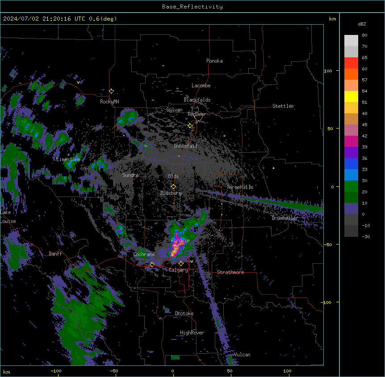
Task: Click the RockyMH town label
Action: 109,102
